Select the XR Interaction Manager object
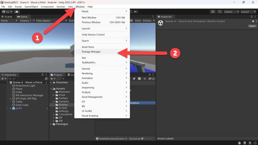Image resolution: width=258 pixels, height=145 pixels. (x=29, y=95)
